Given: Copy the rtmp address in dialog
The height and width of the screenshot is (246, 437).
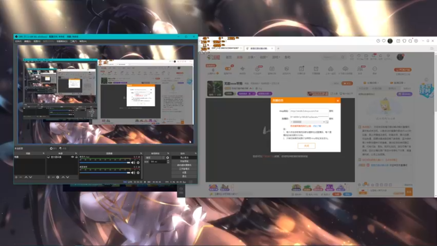Looking at the screenshot, I should [331, 111].
